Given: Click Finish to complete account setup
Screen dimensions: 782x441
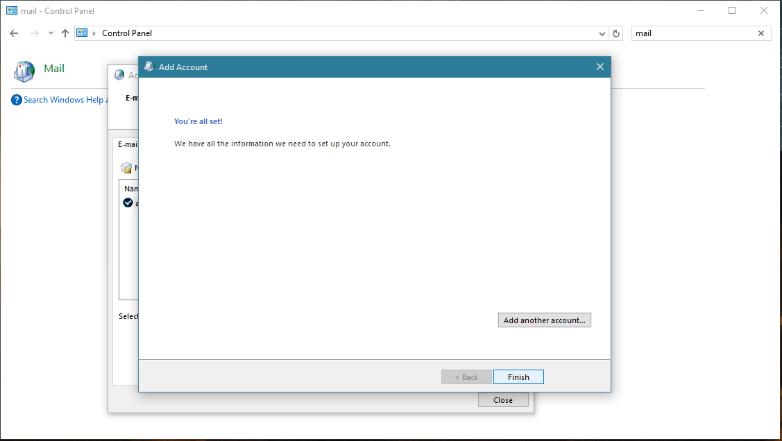Looking at the screenshot, I should tap(518, 377).
